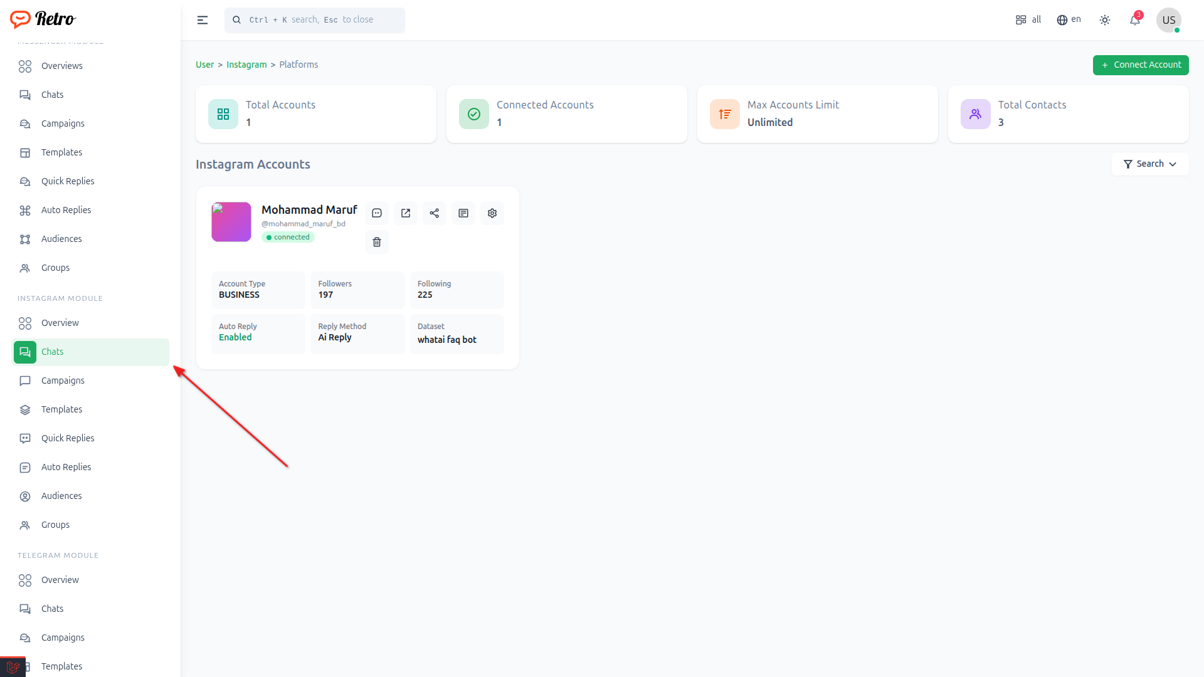Click Mohammad Maruf profile thumbnail
This screenshot has height=677, width=1204.
click(x=231, y=222)
